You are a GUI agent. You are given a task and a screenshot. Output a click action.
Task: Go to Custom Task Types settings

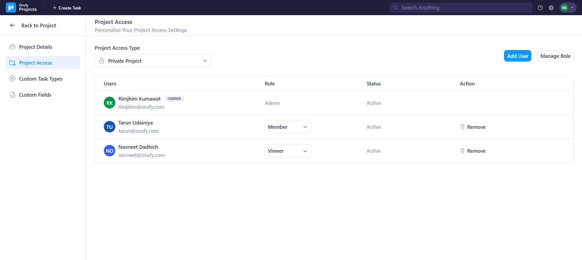(x=41, y=79)
